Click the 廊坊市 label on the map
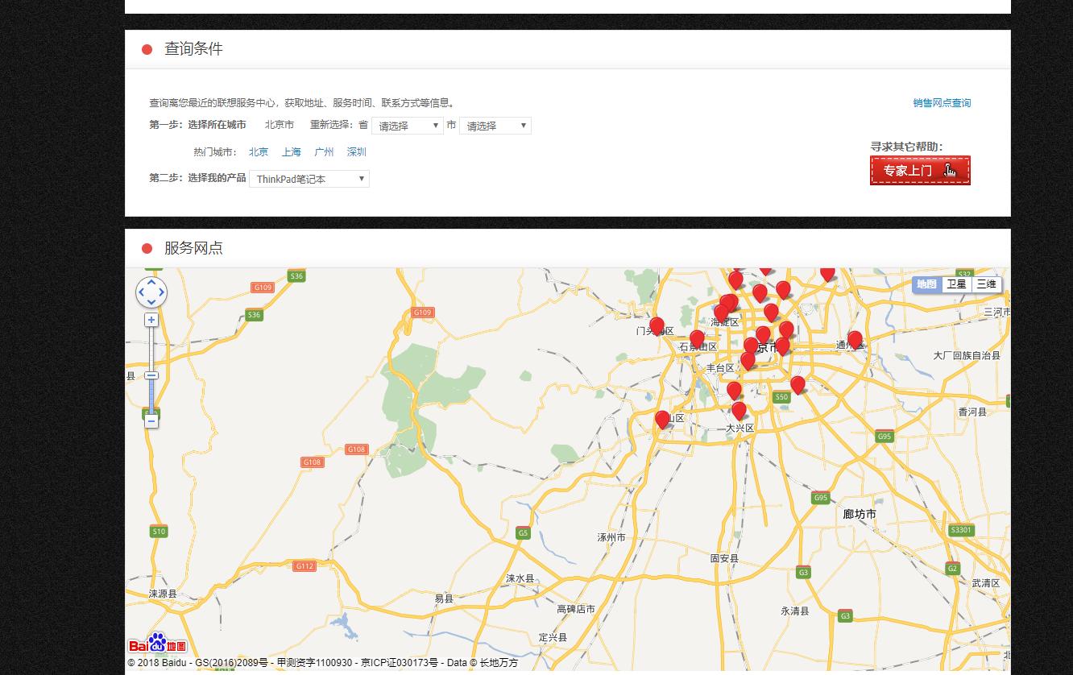Viewport: 1073px width, 675px height. [860, 514]
